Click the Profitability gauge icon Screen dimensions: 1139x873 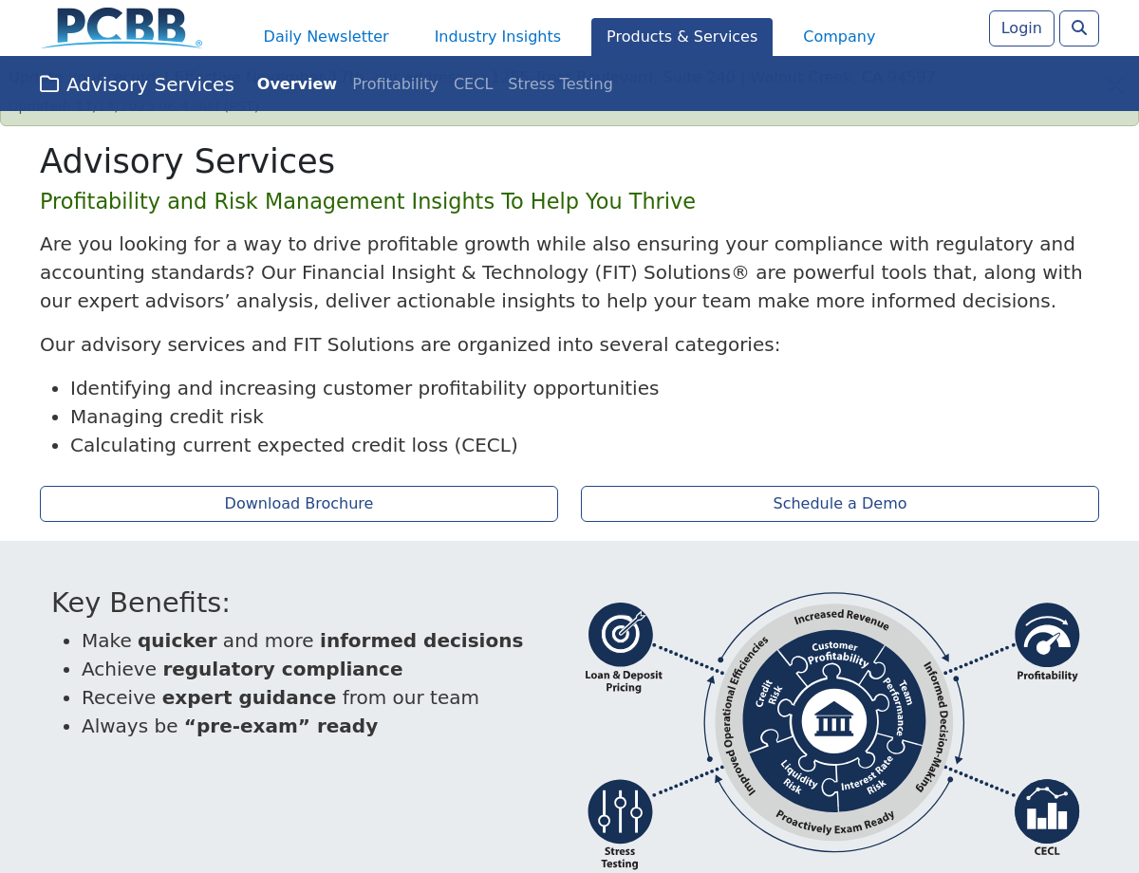click(1047, 635)
